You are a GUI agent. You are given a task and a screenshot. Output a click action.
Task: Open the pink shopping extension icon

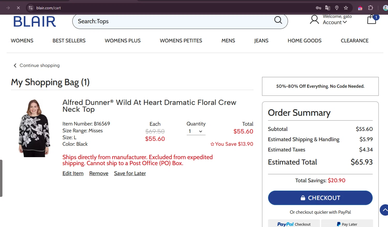click(x=360, y=8)
